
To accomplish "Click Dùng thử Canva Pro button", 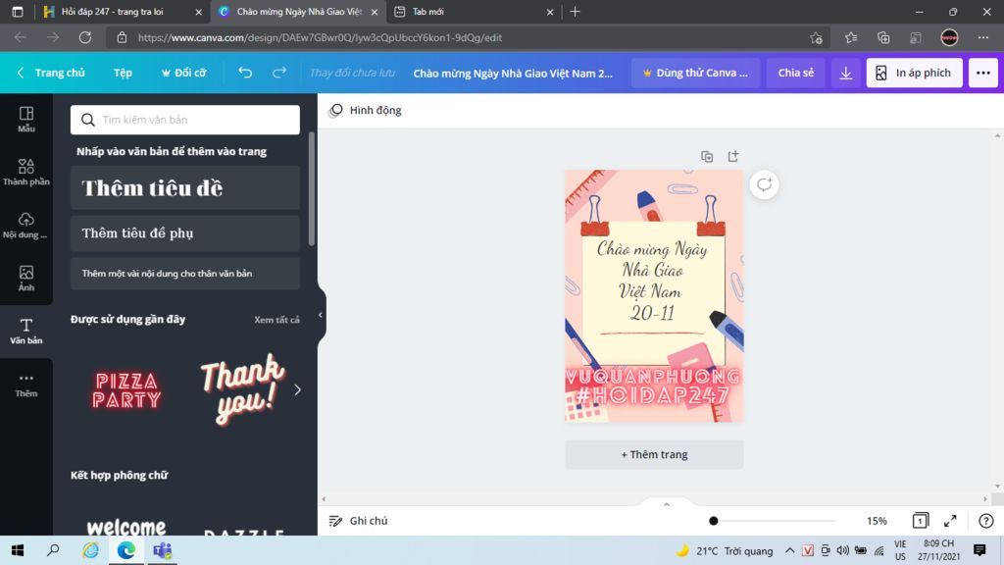I will coord(696,73).
